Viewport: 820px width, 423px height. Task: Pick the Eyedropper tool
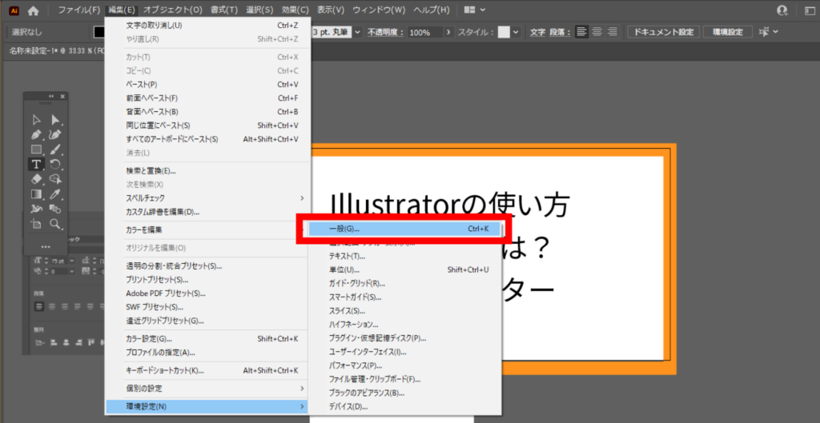pos(55,194)
